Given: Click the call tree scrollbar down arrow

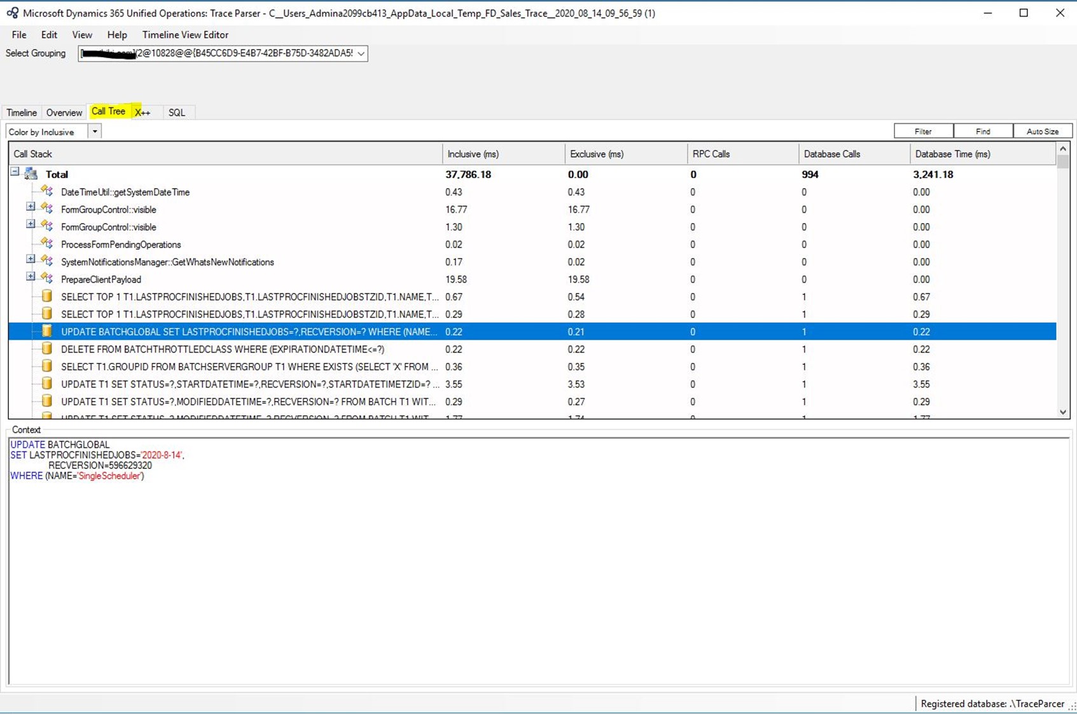Looking at the screenshot, I should coord(1063,412).
